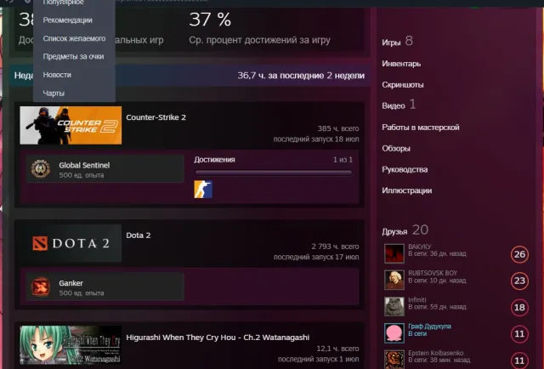Select Список желаемого in dropdown menu
Viewport: 544px width, 369px height.
(74, 38)
